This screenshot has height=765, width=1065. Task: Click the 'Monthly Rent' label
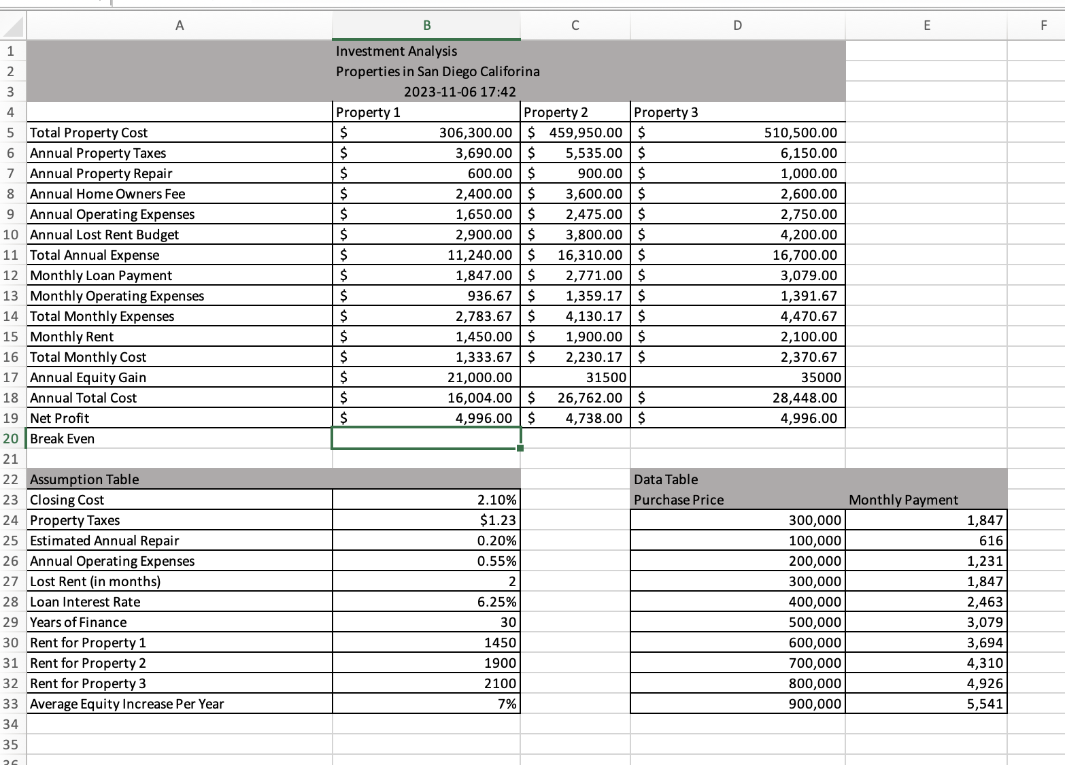72,337
